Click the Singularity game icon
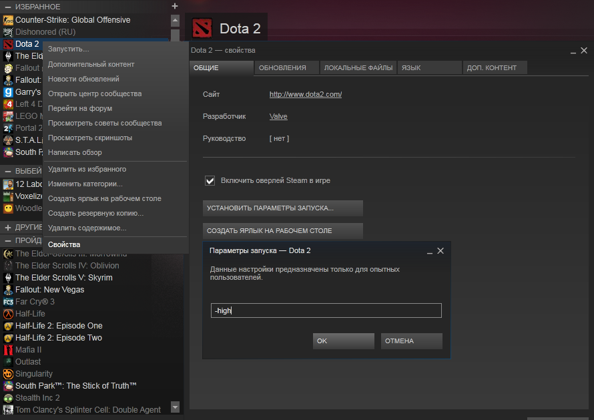The width and height of the screenshot is (594, 420). pos(8,374)
